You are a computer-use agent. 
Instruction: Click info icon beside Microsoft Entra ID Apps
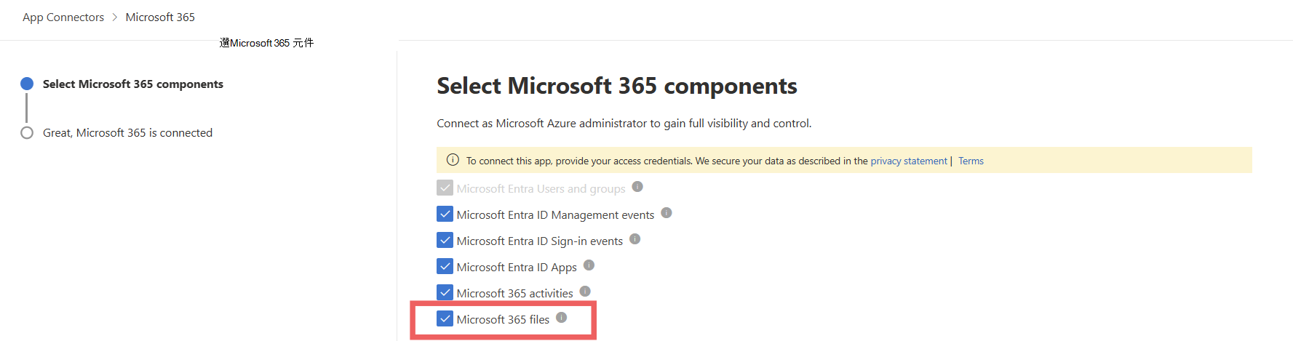589,265
